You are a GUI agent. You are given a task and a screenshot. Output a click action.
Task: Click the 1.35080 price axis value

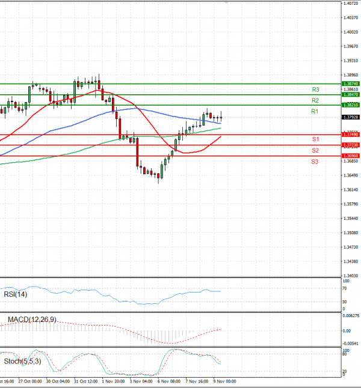click(351, 233)
